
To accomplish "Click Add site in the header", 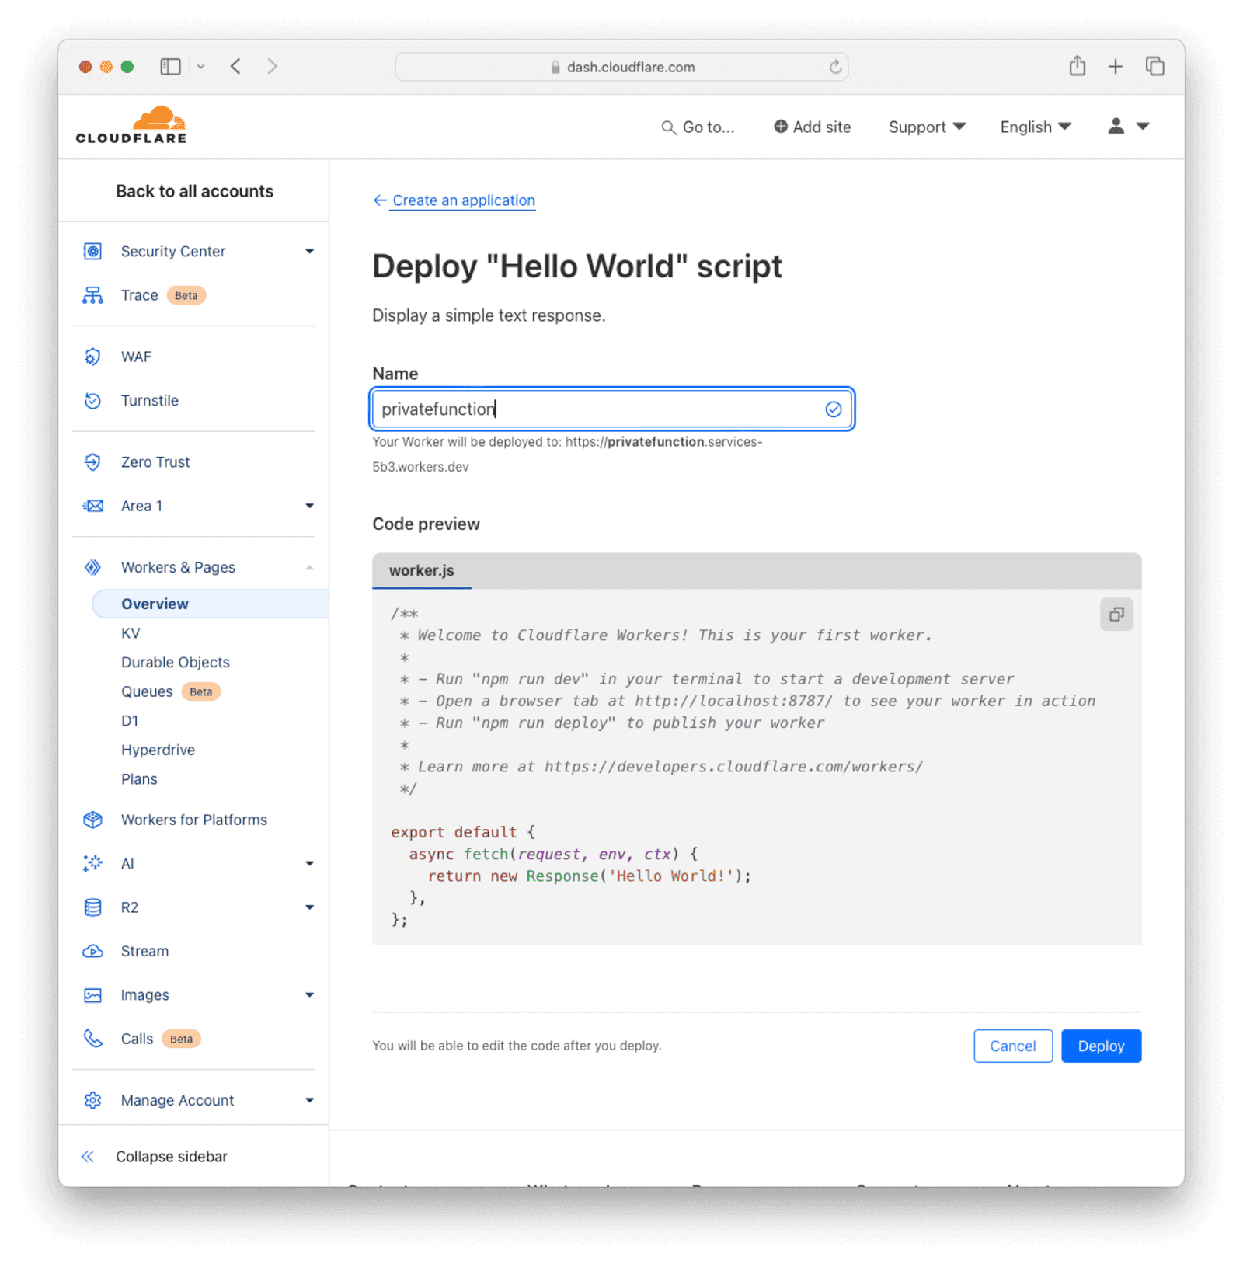I will coord(812,127).
